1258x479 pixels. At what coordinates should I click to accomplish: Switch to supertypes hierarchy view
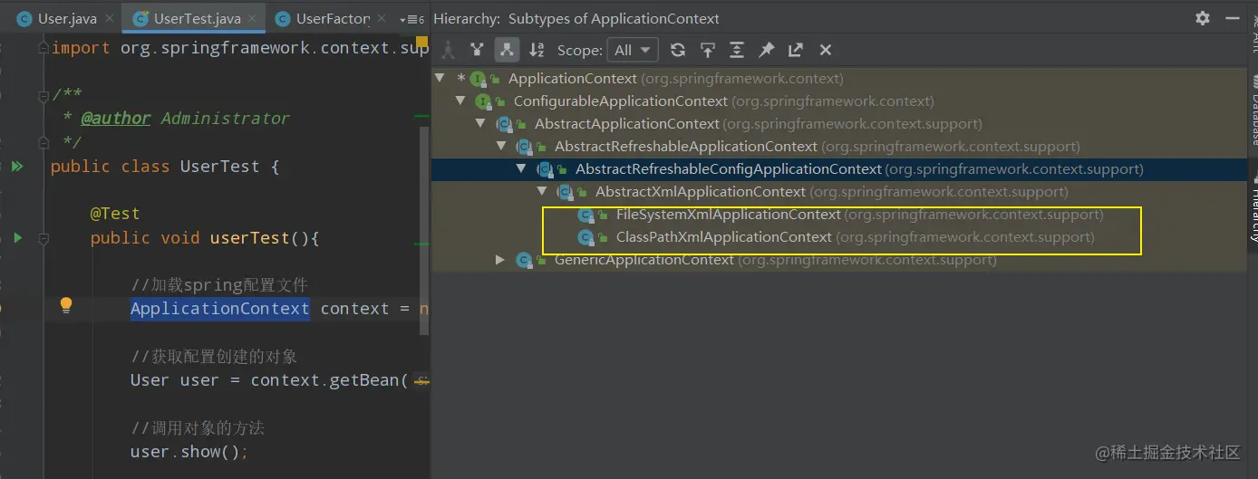click(x=478, y=50)
